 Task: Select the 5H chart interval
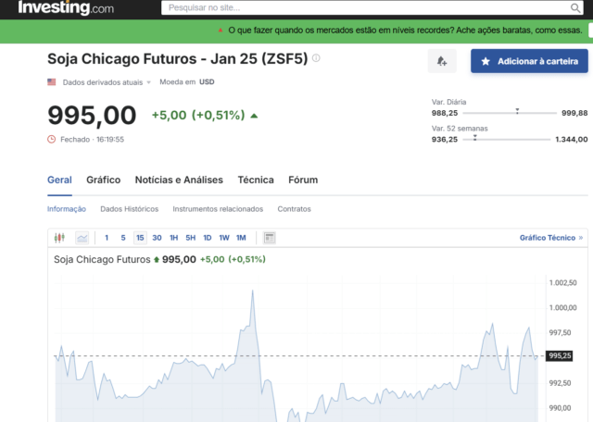click(191, 238)
